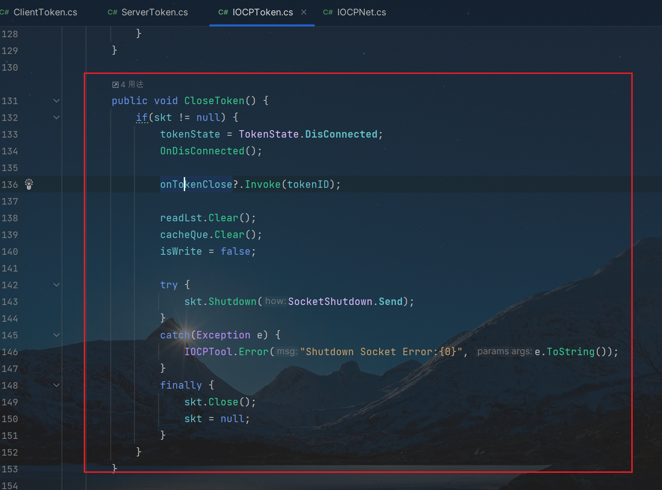Click line number 149 in the gutter

point(10,402)
